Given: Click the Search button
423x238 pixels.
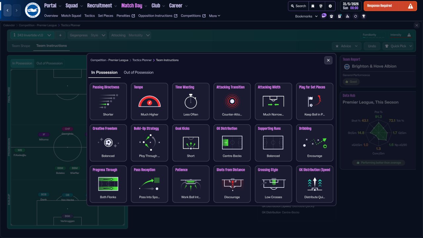Looking at the screenshot, I should pyautogui.click(x=298, y=6).
